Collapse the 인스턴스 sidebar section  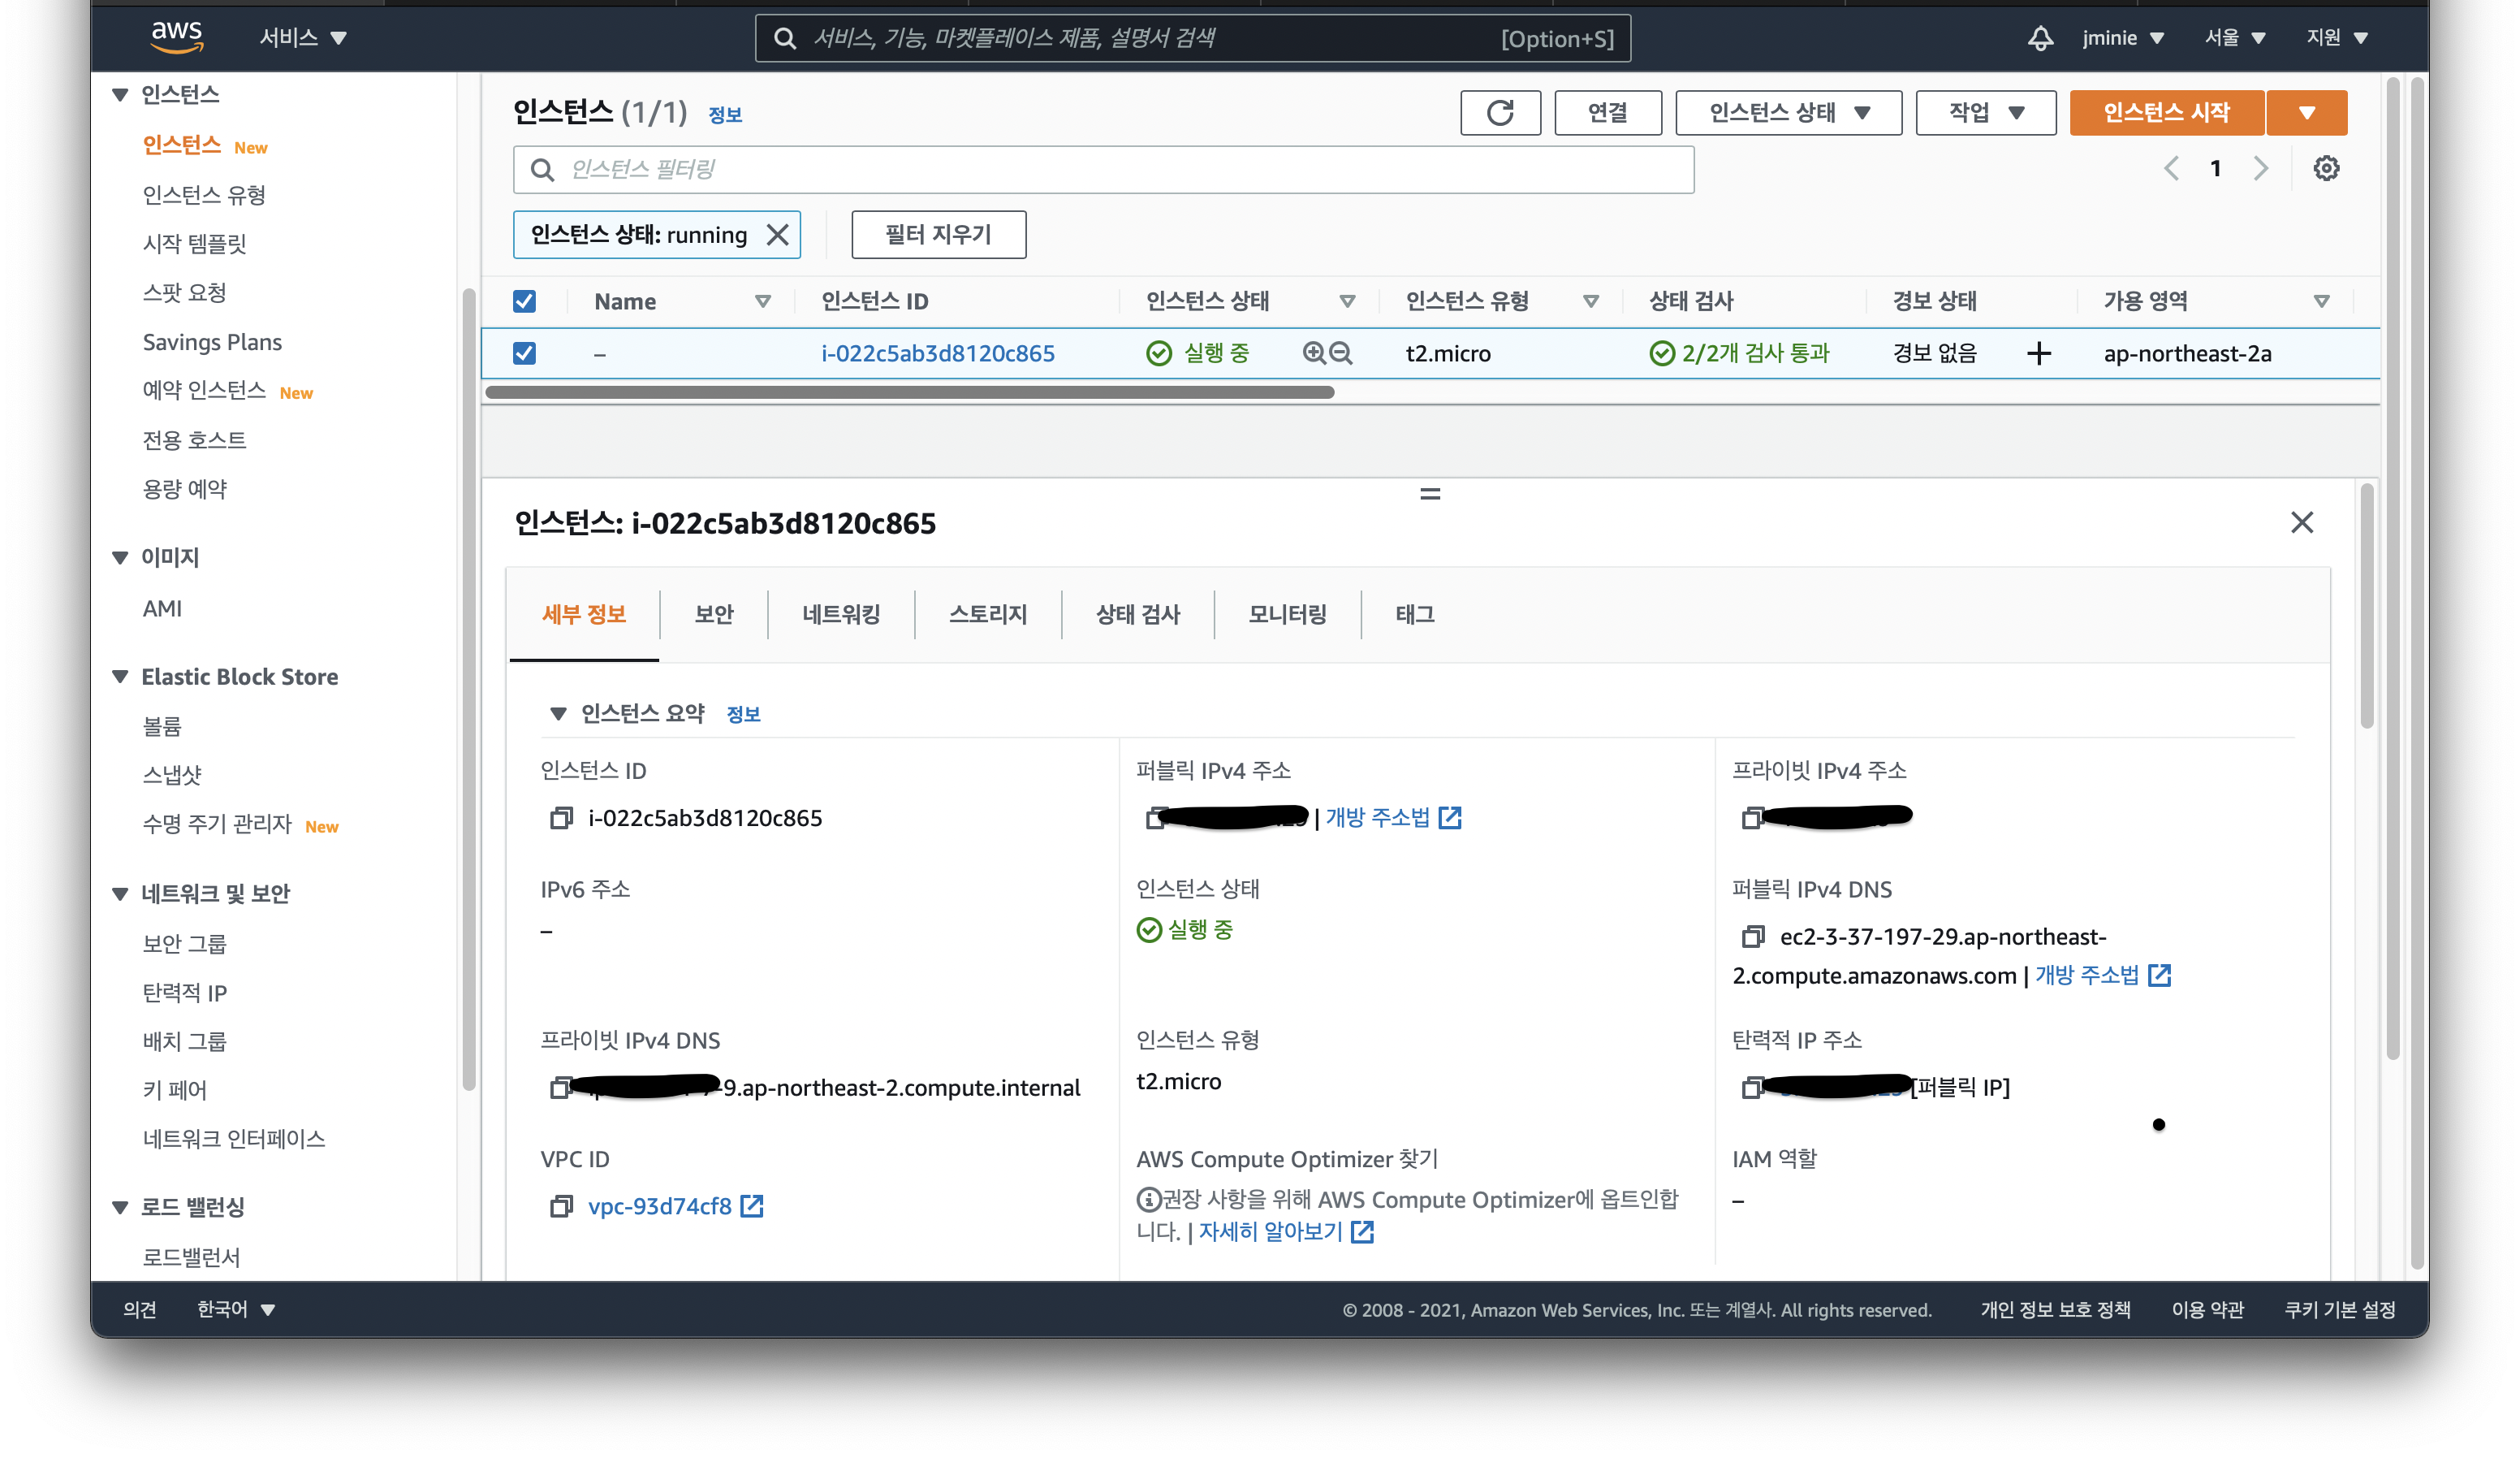tap(120, 94)
